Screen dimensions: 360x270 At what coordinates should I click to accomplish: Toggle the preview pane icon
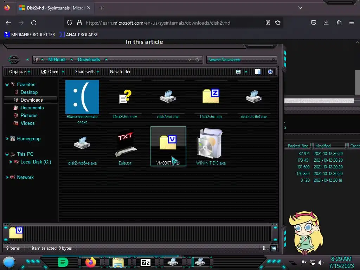click(258, 72)
